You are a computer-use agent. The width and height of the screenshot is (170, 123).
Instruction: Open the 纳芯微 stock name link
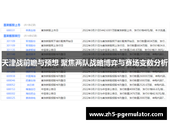coord(31,85)
